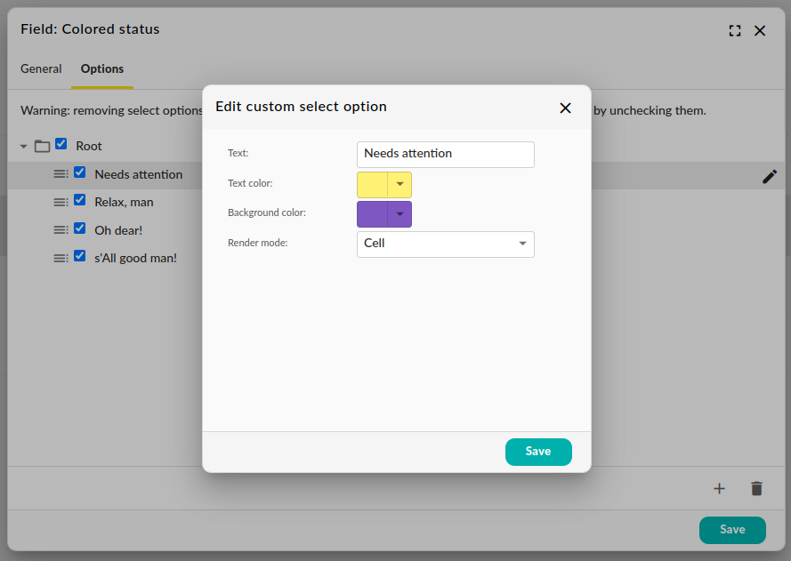Click the Needs attention text input field
The width and height of the screenshot is (791, 561).
tap(445, 154)
